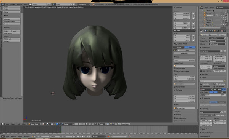Click the seed animate clock icon
The height and width of the screenshot is (139, 229).
[211, 121]
